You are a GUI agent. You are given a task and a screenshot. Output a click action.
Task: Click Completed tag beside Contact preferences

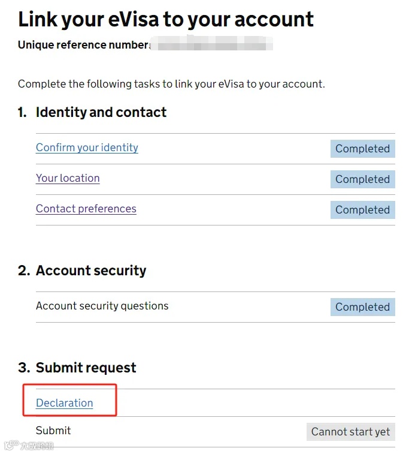click(x=363, y=210)
